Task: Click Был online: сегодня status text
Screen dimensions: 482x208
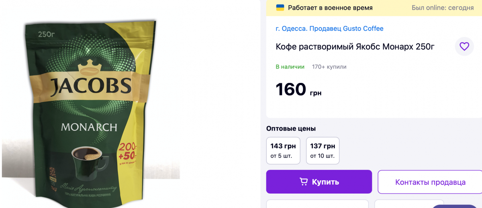Action: (443, 8)
